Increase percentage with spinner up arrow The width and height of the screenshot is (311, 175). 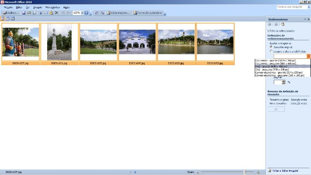tap(283, 81)
